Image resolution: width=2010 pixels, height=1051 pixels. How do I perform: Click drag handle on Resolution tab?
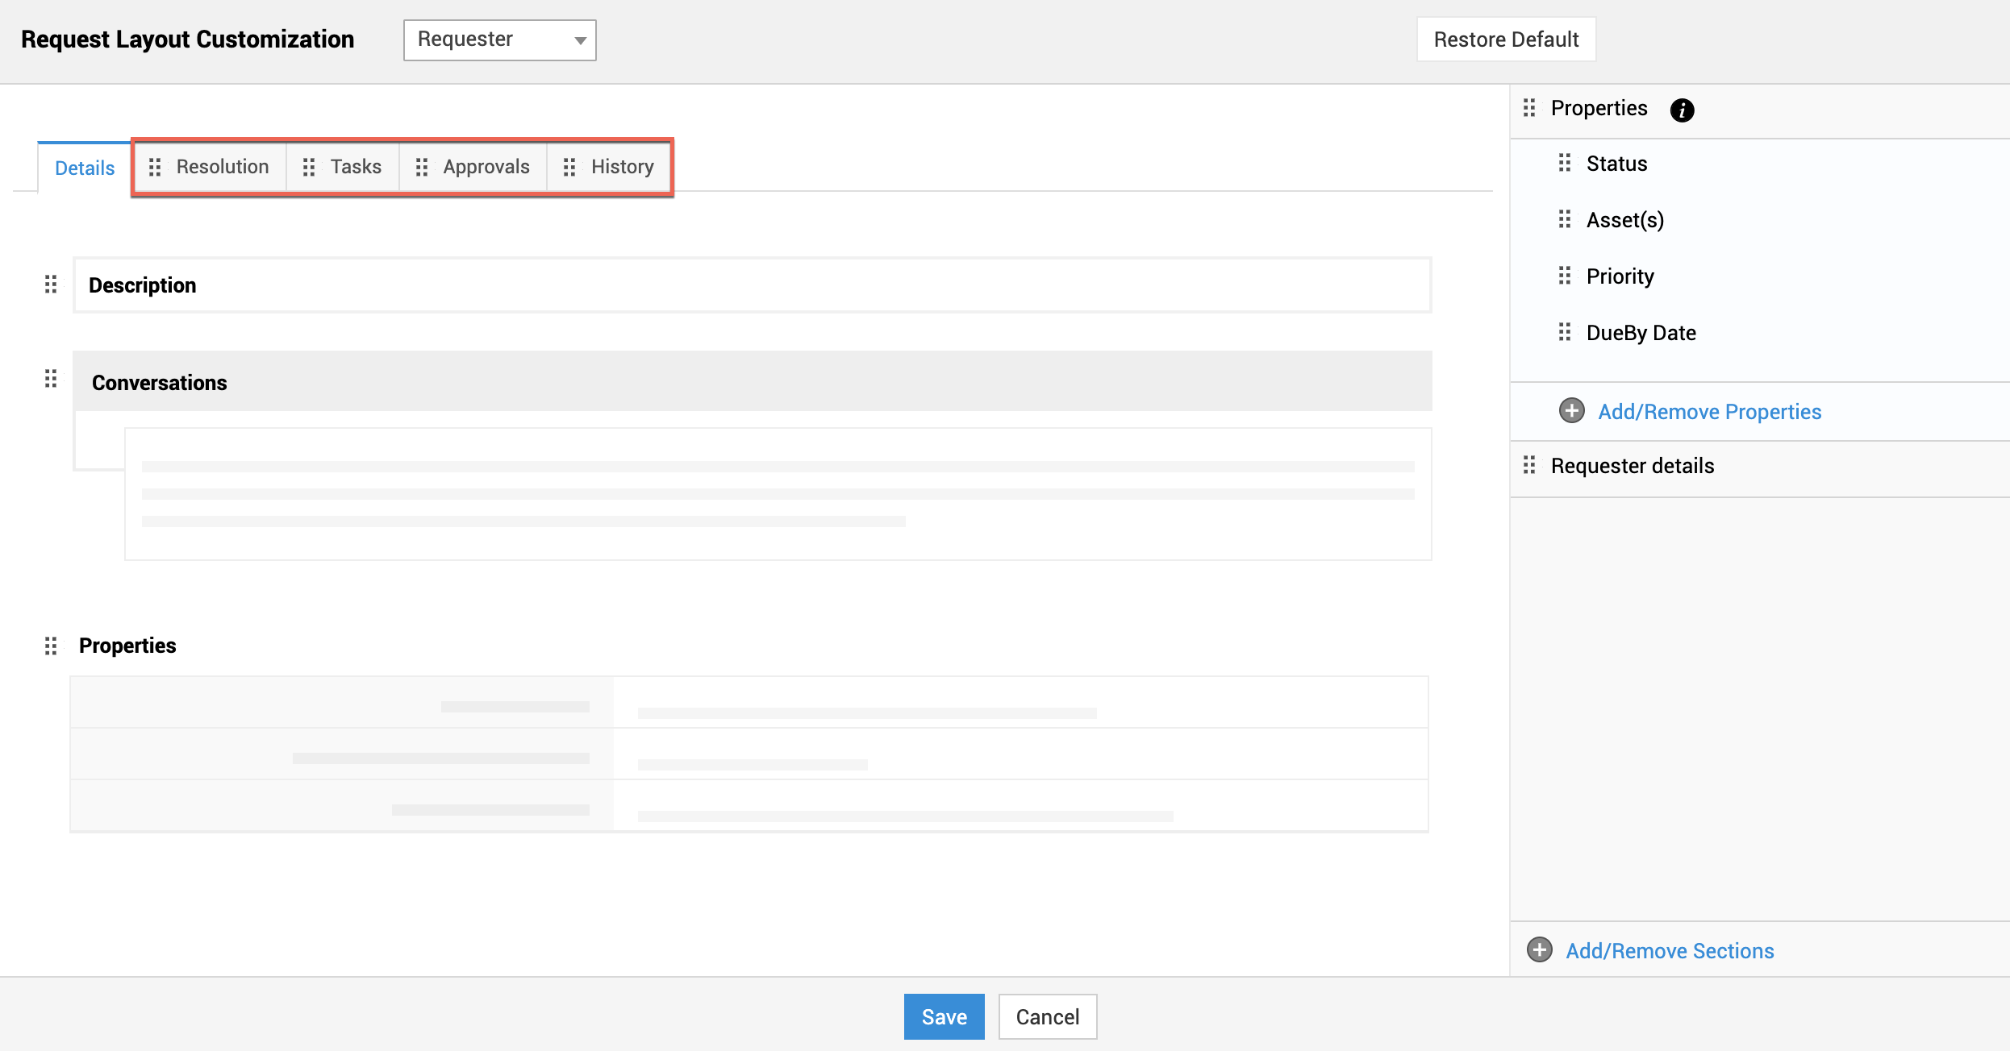(x=156, y=167)
